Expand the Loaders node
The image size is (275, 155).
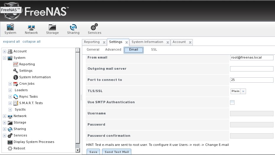point(10,90)
